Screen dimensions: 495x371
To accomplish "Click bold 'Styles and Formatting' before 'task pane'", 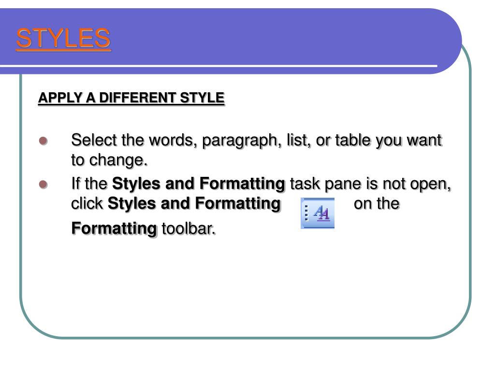I will click(x=199, y=184).
